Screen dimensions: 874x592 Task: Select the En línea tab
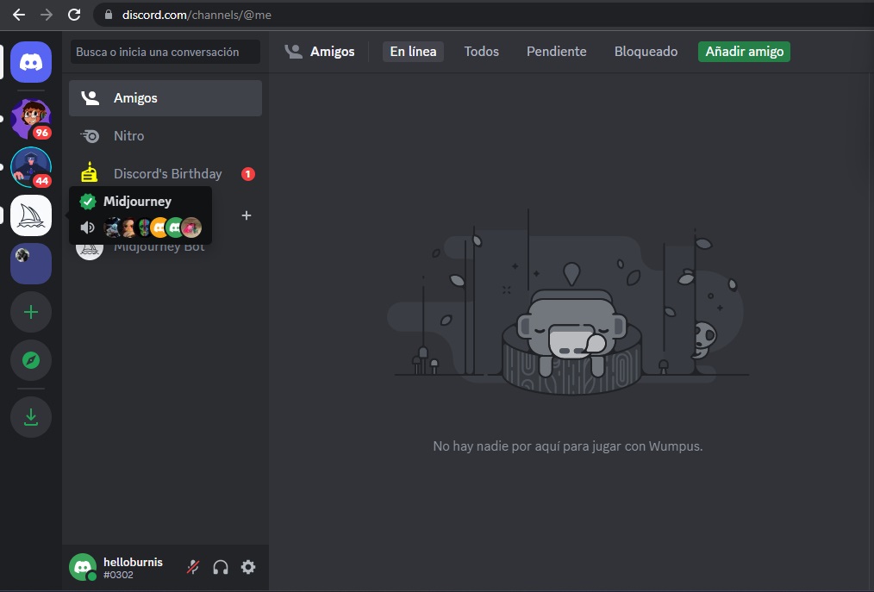coord(413,52)
